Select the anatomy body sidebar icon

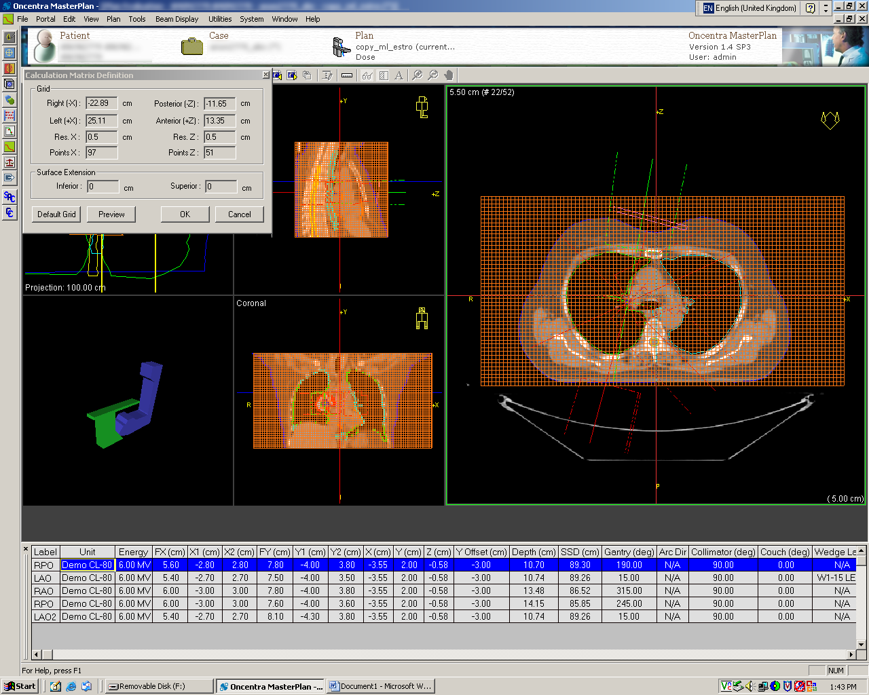tap(10, 69)
